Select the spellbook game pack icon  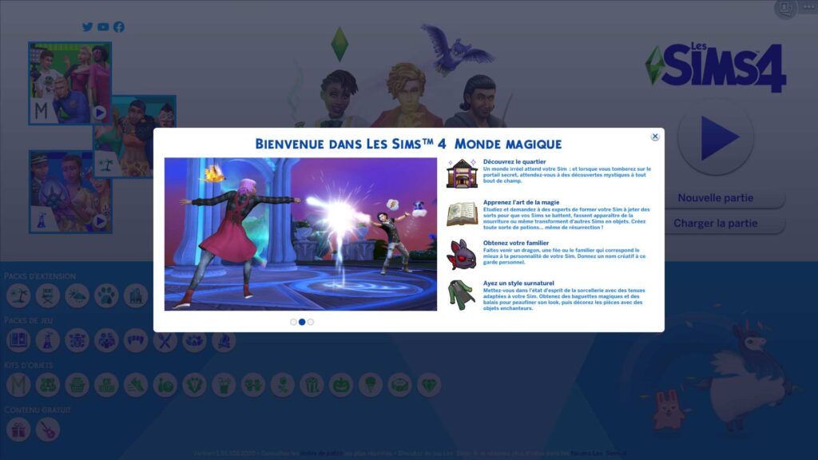(18, 340)
